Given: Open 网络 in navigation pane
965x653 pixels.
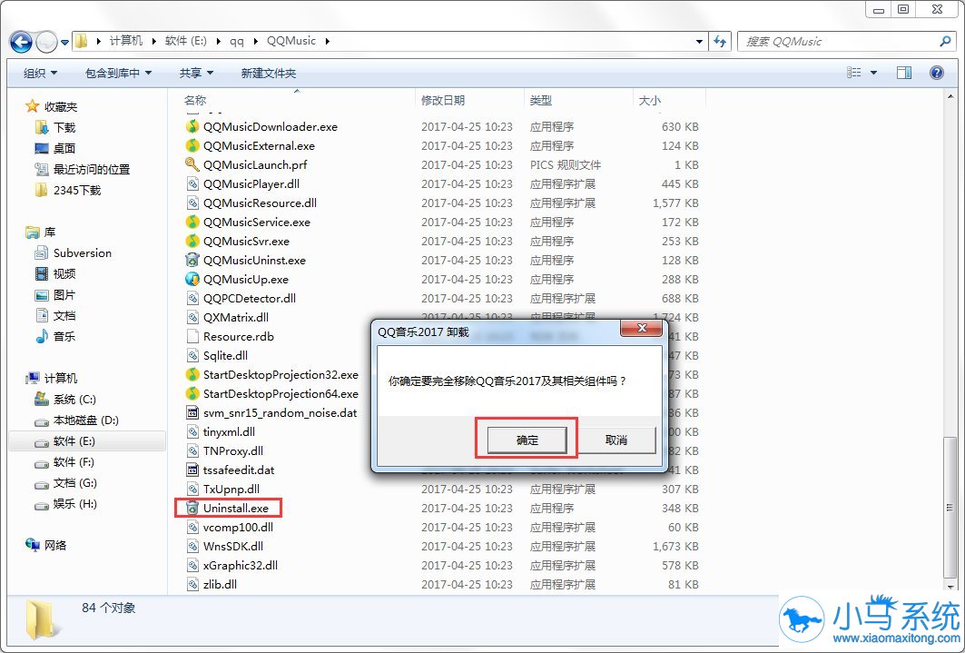Looking at the screenshot, I should pyautogui.click(x=54, y=545).
